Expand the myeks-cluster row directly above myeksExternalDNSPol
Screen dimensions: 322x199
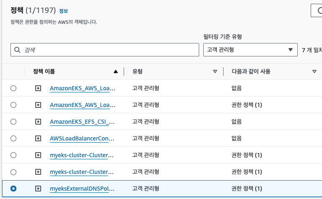coord(38,172)
